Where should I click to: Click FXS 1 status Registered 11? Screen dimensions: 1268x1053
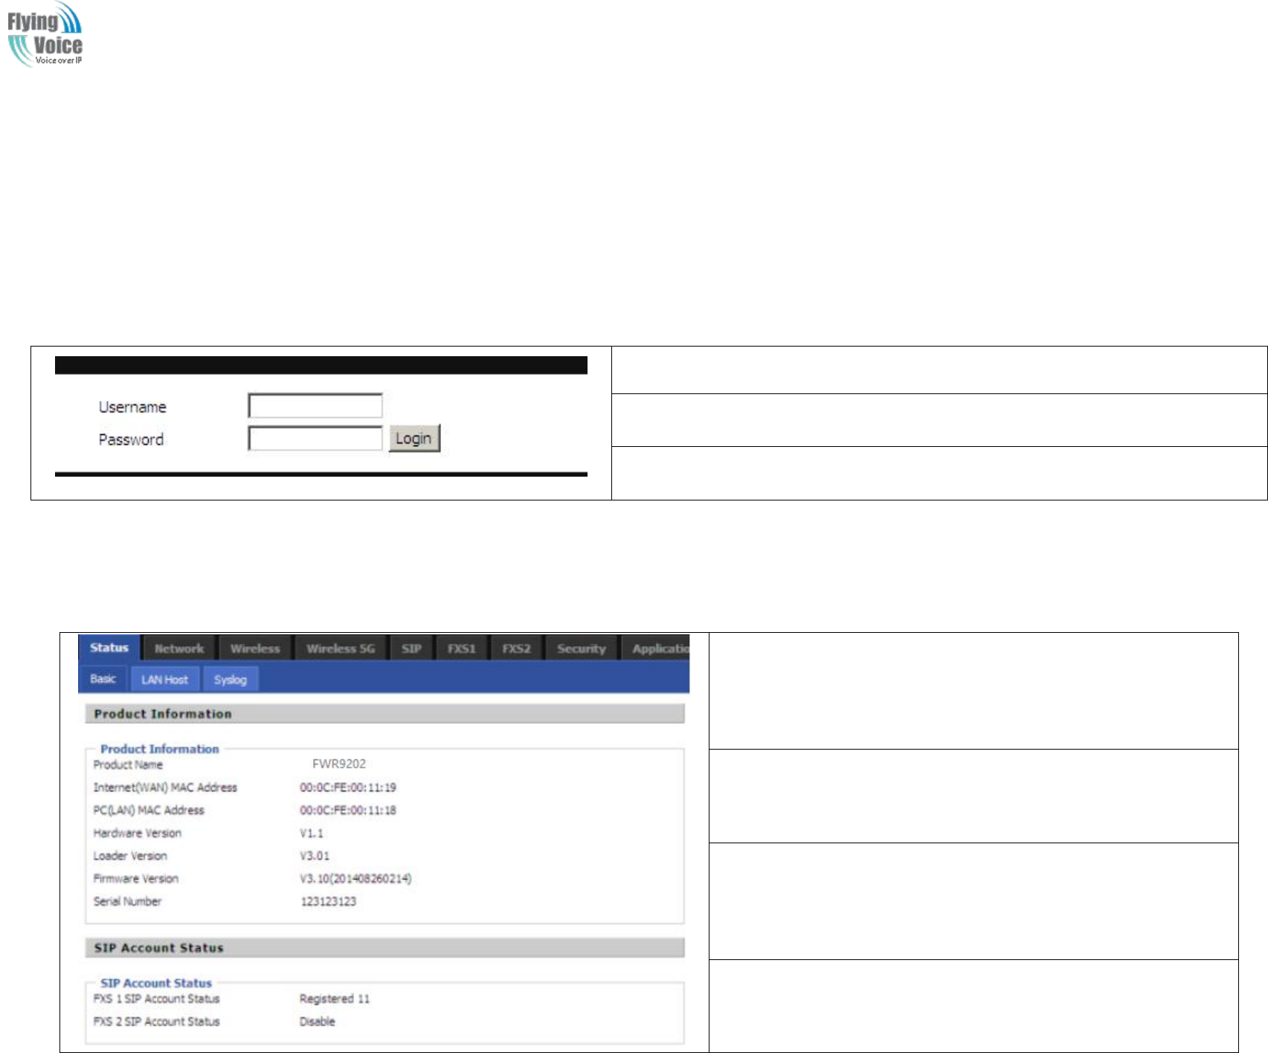pyautogui.click(x=335, y=999)
